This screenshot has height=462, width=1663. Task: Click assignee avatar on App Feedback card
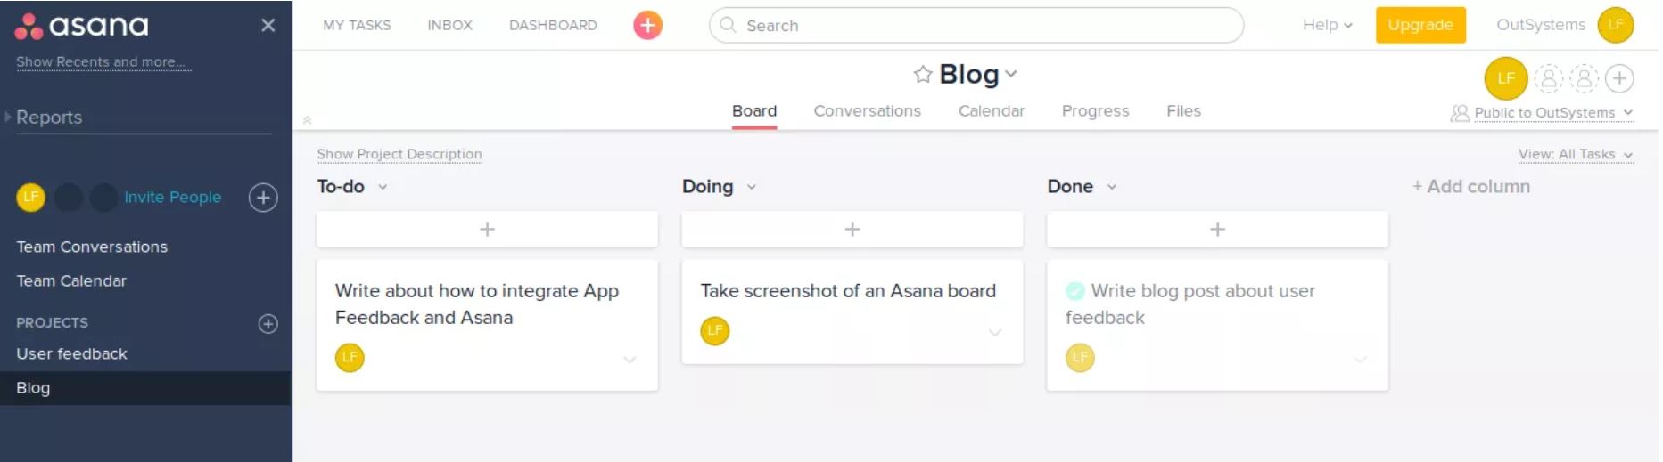(x=350, y=357)
